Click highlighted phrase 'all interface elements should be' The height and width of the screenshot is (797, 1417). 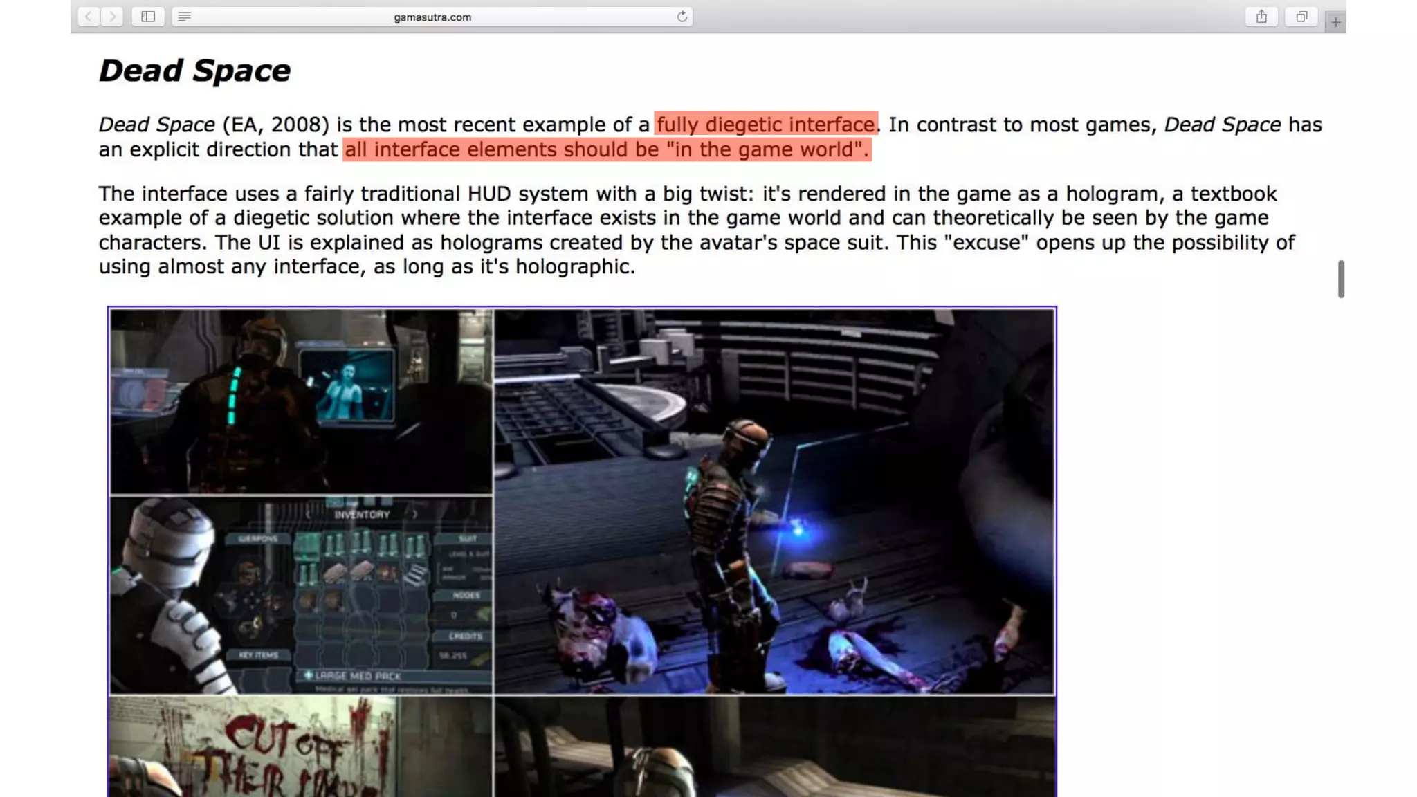point(502,149)
